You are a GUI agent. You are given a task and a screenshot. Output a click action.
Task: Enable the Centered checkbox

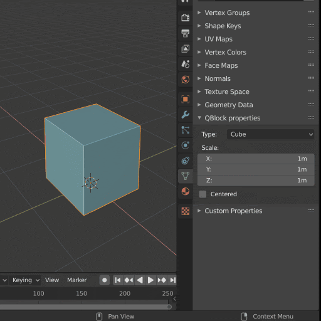coord(203,194)
